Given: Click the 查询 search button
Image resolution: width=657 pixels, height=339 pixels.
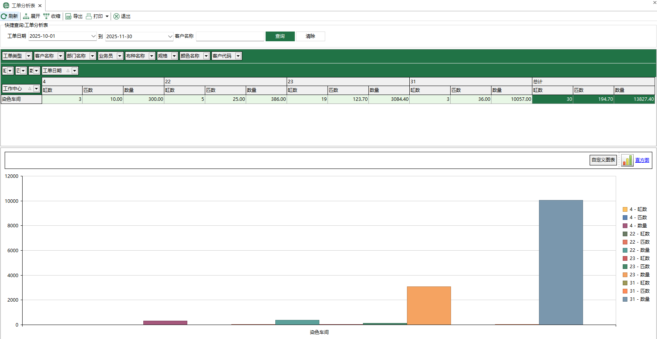Looking at the screenshot, I should point(280,36).
